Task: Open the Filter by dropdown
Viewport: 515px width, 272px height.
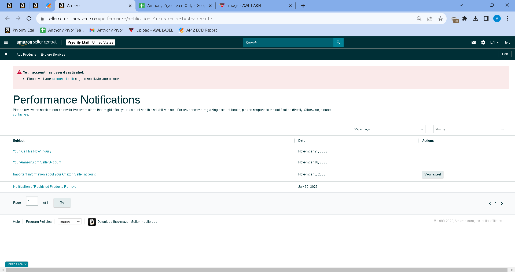Action: pos(469,129)
